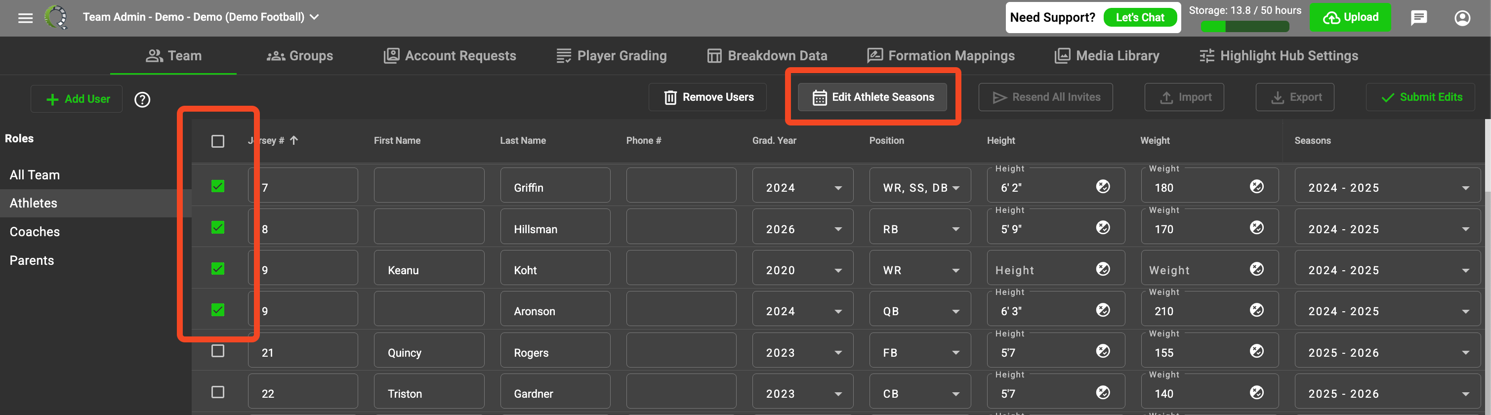The image size is (1491, 415).
Task: Open the Media Library tab
Action: (x=1107, y=55)
